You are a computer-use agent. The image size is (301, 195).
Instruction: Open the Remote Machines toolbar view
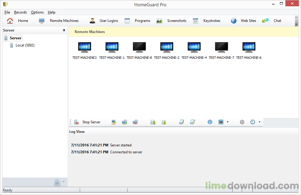[64, 21]
